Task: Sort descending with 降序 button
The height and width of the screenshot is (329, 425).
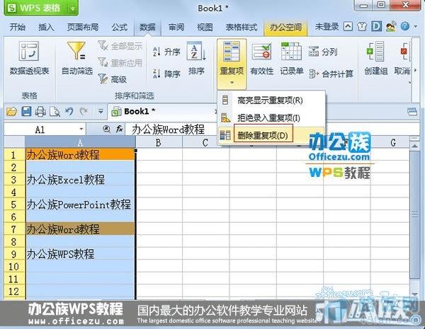Action: [166, 74]
